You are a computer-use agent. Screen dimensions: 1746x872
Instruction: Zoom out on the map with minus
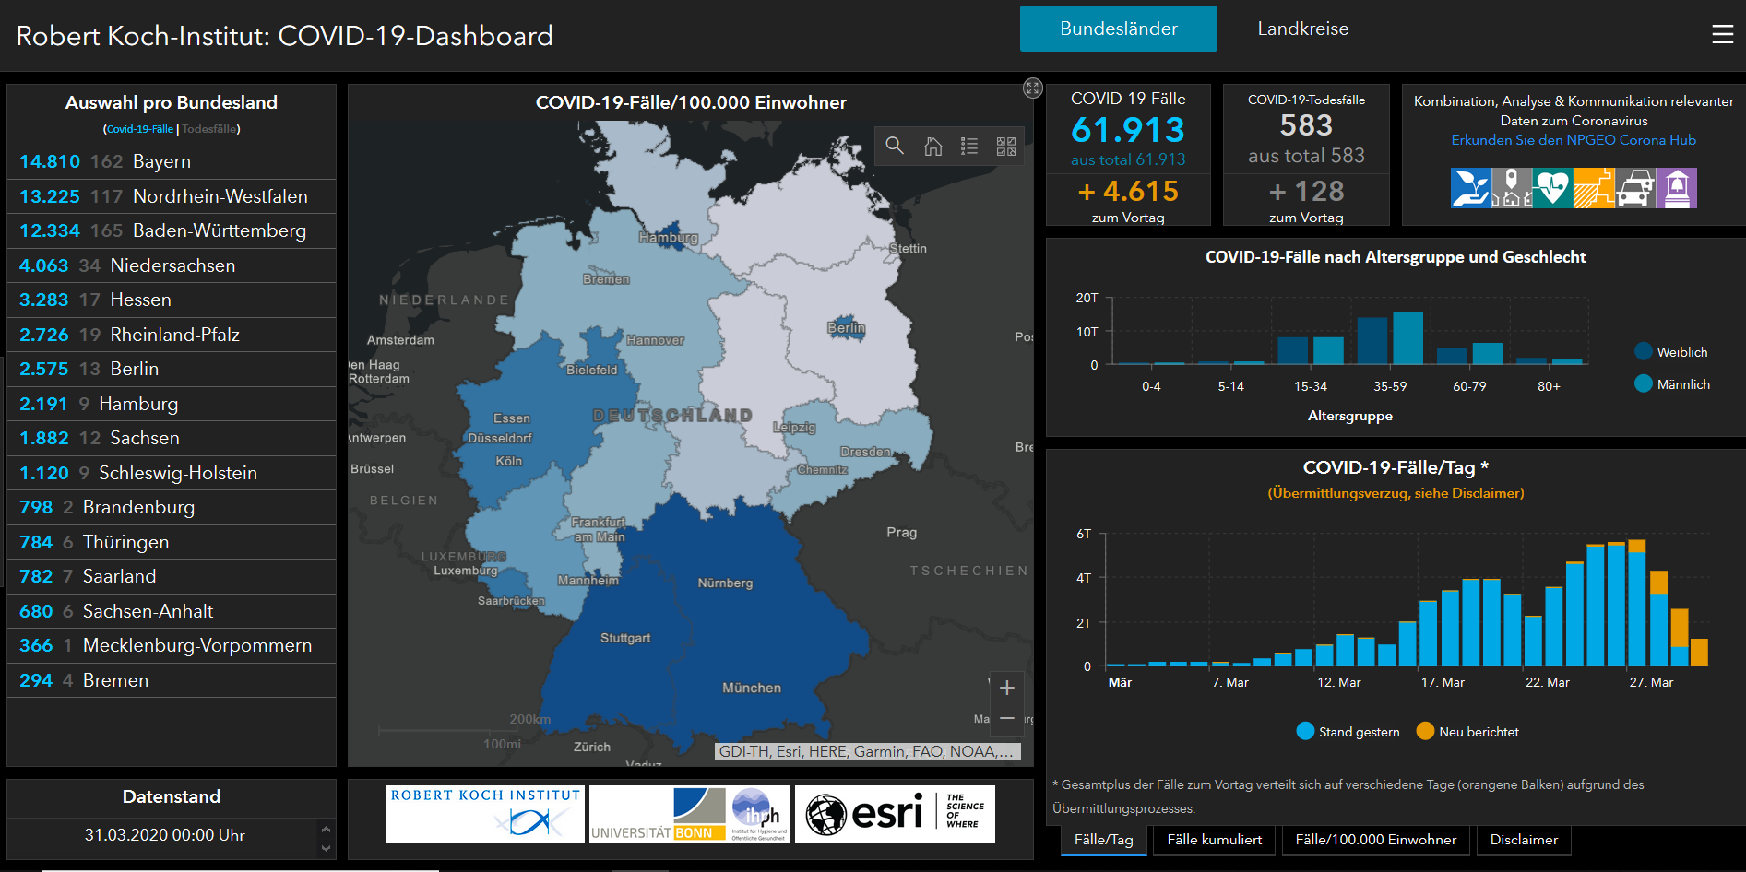pos(1006,718)
